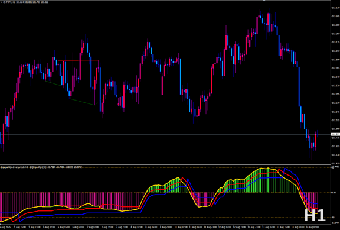Click the 181.530 price axis label
This screenshot has width=340, height=230.
(x=336, y=155)
